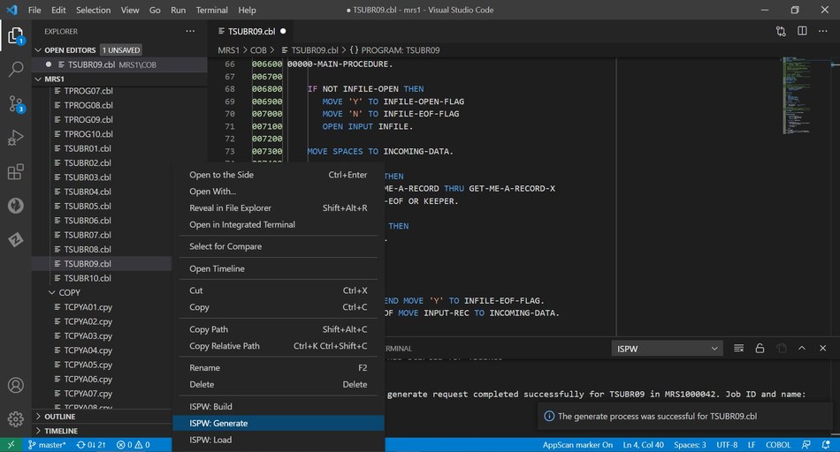Clear the output panel
The width and height of the screenshot is (840, 452).
(x=738, y=348)
